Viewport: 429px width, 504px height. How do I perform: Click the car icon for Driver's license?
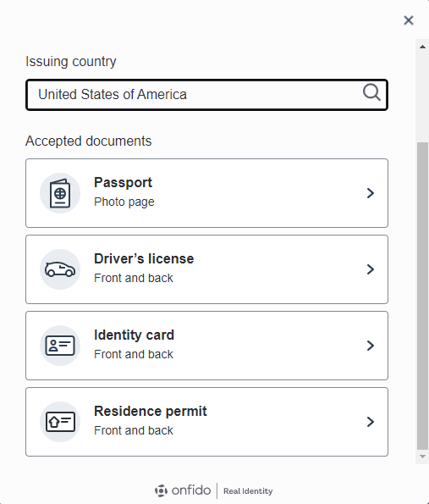[x=60, y=269]
